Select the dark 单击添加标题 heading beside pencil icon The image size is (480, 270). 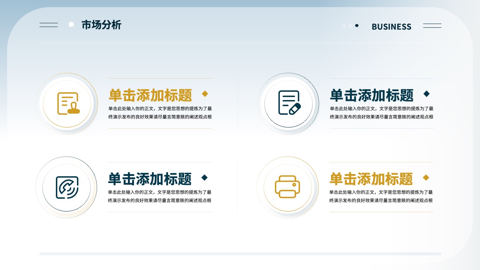pyautogui.click(x=372, y=96)
